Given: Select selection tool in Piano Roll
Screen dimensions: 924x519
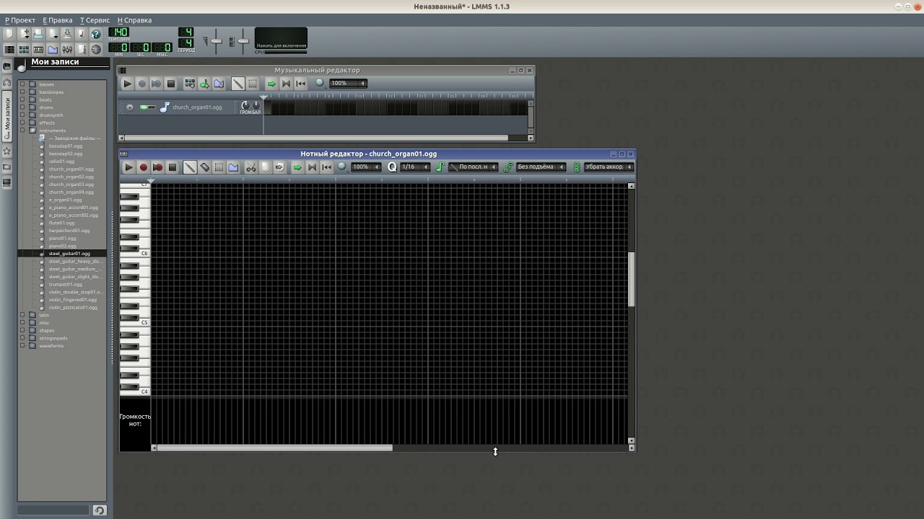Looking at the screenshot, I should (219, 167).
